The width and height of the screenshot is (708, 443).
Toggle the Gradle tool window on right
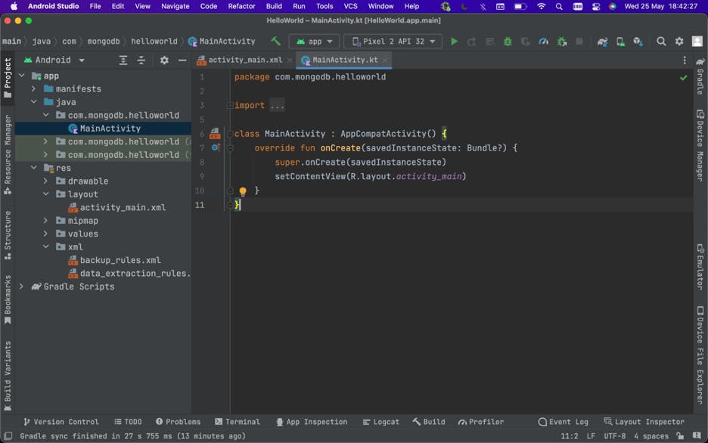700,76
